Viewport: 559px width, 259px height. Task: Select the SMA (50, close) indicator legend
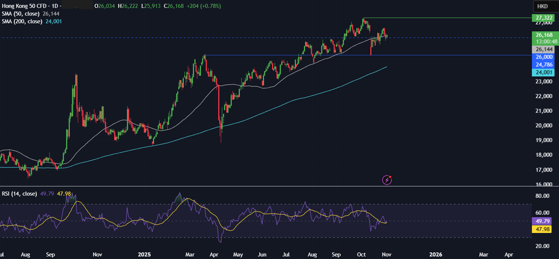(21, 14)
